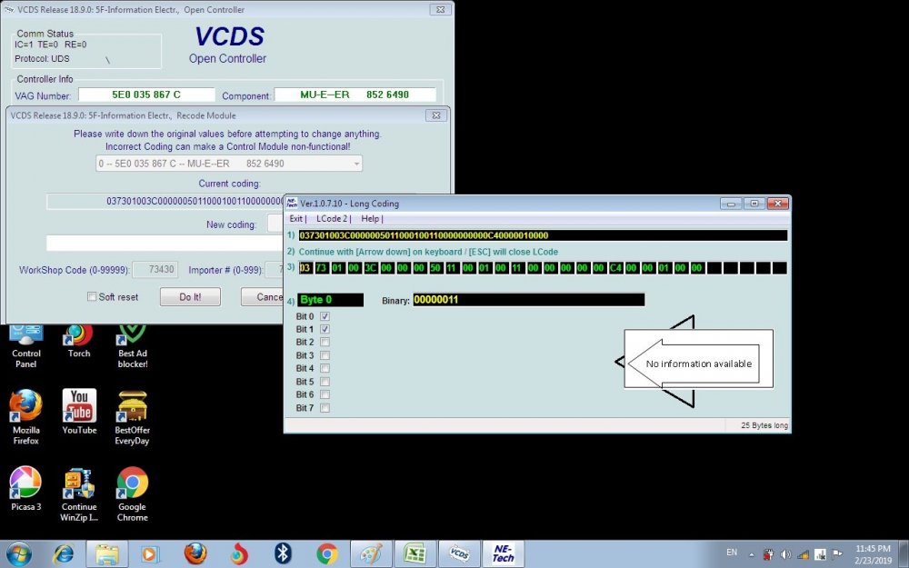Image resolution: width=909 pixels, height=568 pixels.
Task: Open Google Chrome desktop shortcut
Action: (x=132, y=494)
